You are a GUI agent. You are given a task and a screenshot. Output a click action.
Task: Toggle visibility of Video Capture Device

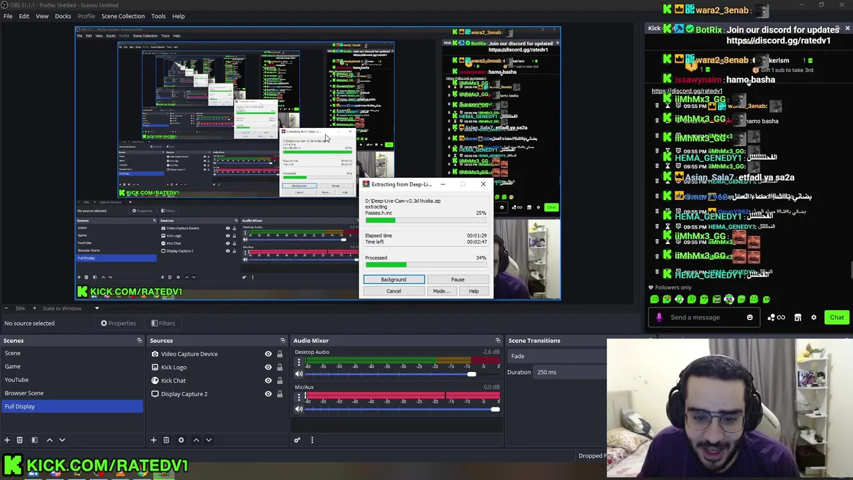tap(269, 354)
